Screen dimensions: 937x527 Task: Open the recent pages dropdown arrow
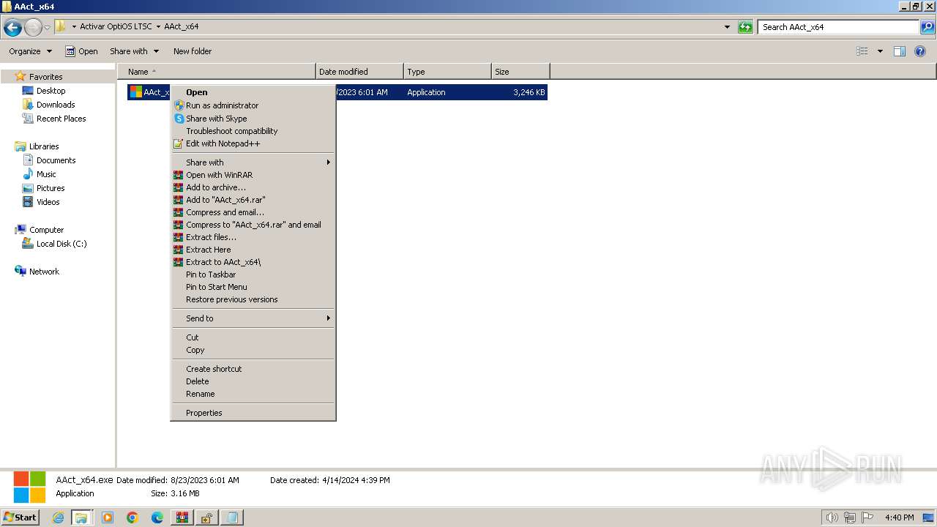pyautogui.click(x=48, y=28)
